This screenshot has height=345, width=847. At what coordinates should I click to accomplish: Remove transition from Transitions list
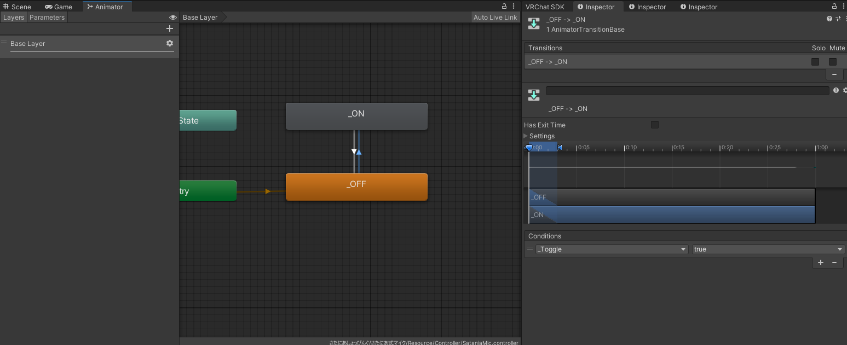click(x=834, y=74)
